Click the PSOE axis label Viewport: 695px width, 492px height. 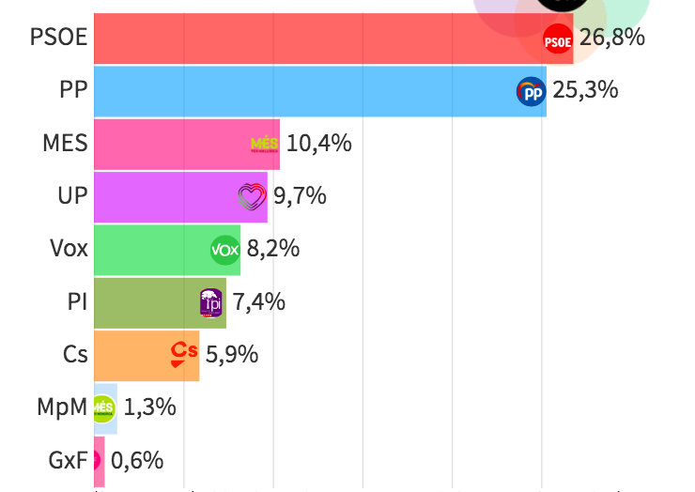pyautogui.click(x=59, y=38)
